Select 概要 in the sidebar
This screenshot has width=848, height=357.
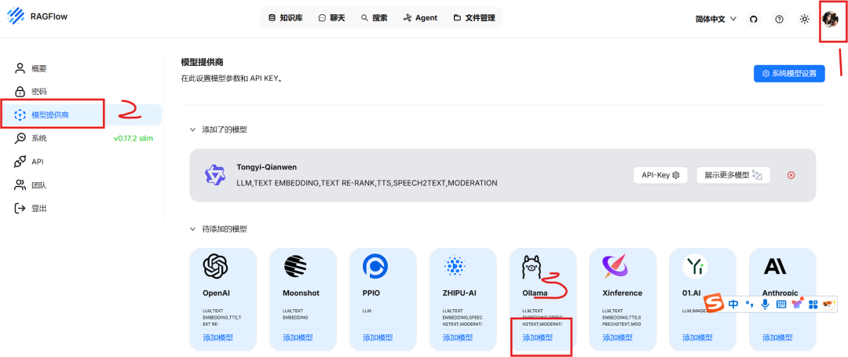[x=81, y=68]
